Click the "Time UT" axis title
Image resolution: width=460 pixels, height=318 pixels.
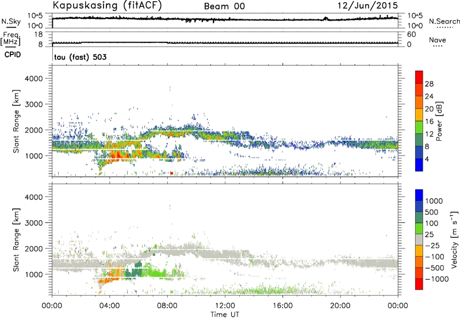(225, 314)
